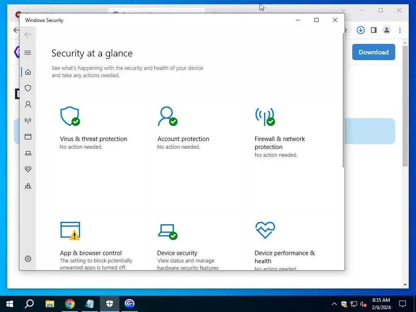
Task: Open Firewall & network antenna icon in sidebar
Action: click(x=28, y=121)
